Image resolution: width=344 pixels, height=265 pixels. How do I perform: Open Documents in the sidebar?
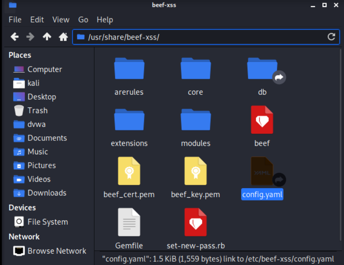coord(40,138)
